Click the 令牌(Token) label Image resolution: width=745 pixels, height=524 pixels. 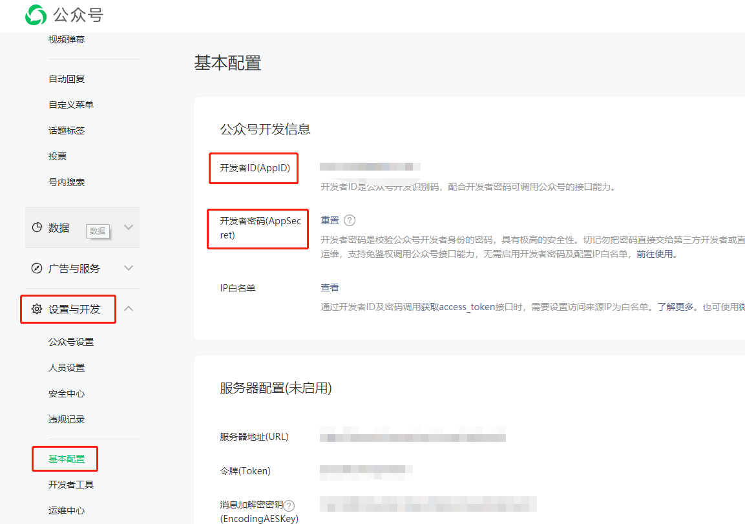coord(245,471)
